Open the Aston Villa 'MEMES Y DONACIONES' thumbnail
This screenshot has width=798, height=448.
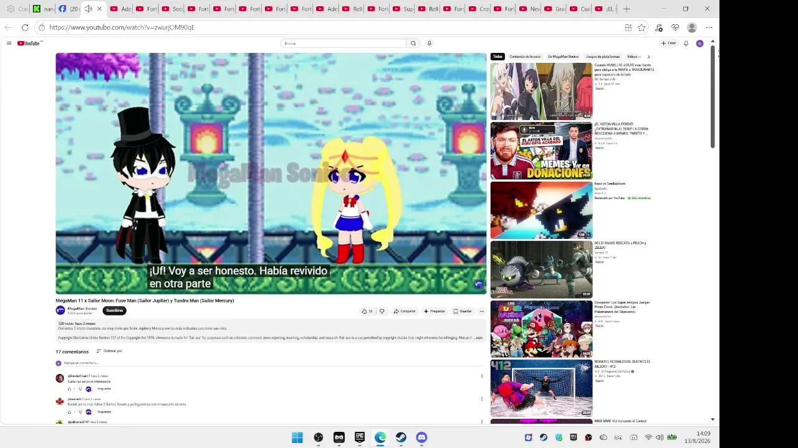coord(541,151)
